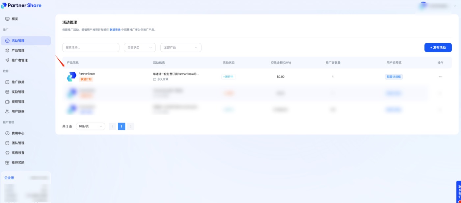This screenshot has height=203, width=461.
Task: Select 活动管理 in the sidebar
Action: pyautogui.click(x=26, y=41)
